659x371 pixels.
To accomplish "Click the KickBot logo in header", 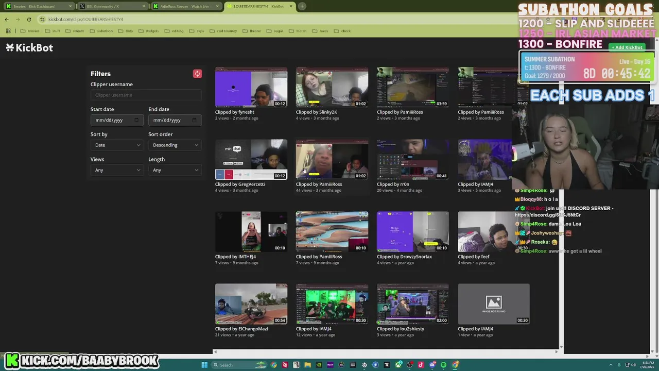I will coord(29,47).
